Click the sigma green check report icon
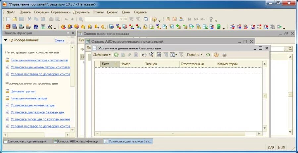 279,27
